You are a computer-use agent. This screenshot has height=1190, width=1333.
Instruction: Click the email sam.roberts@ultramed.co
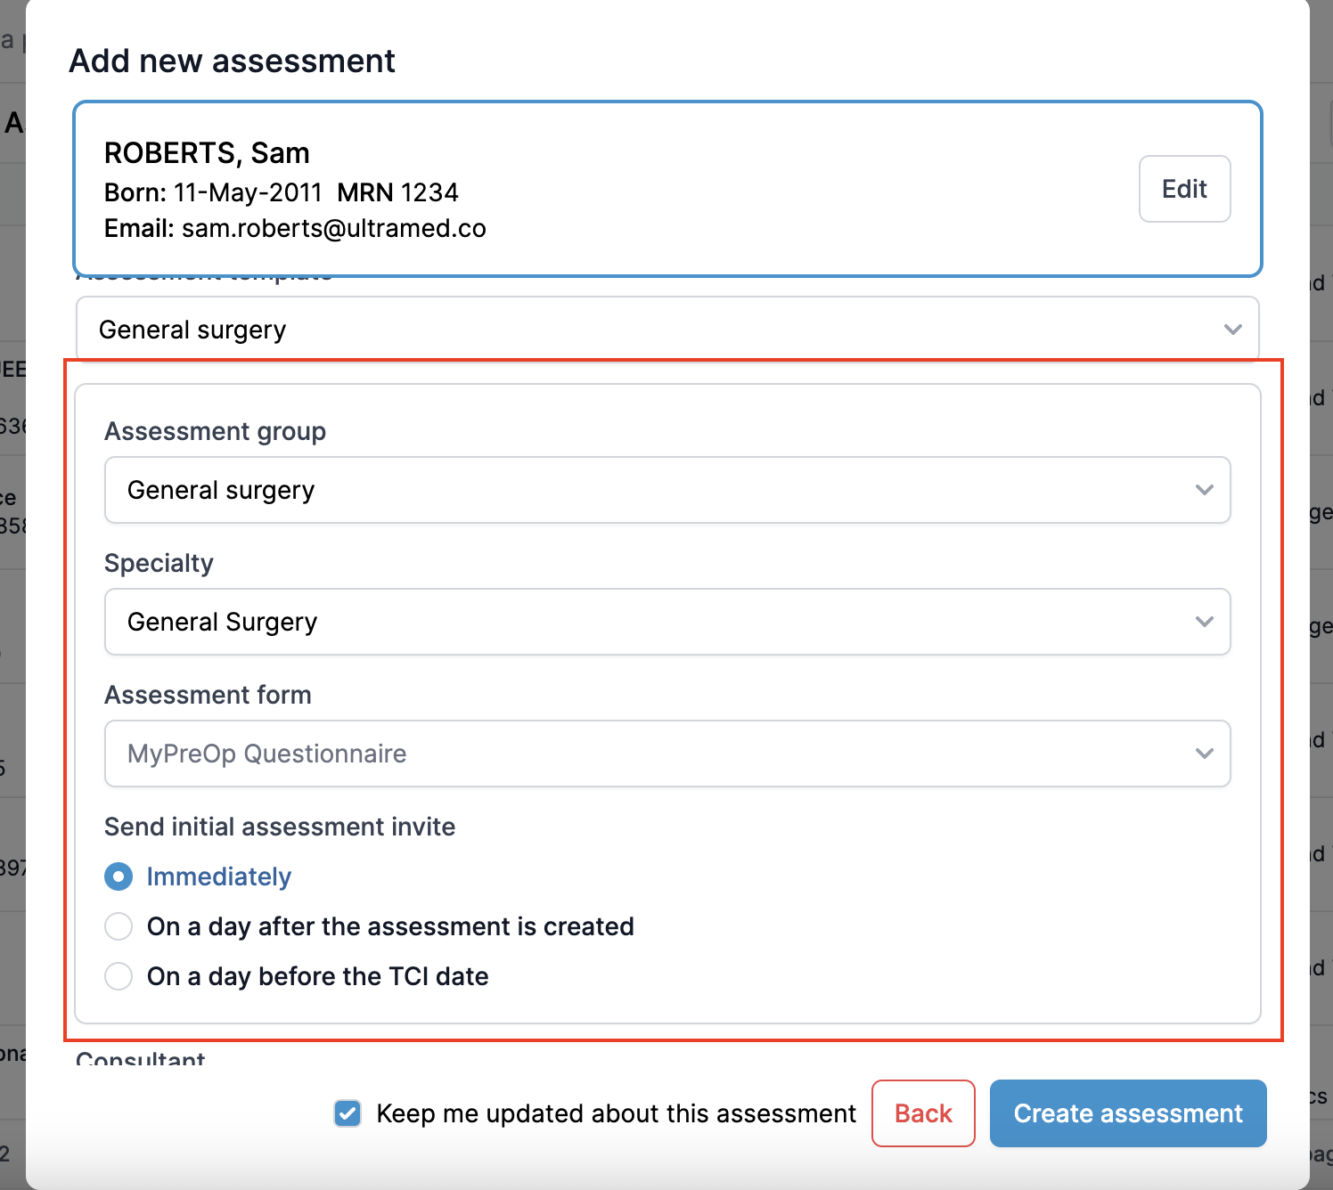tap(333, 229)
